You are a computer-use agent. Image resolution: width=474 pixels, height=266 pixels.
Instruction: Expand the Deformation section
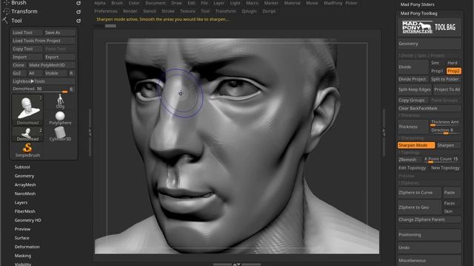coord(27,247)
